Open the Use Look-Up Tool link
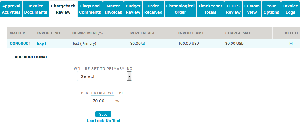 click(x=103, y=121)
